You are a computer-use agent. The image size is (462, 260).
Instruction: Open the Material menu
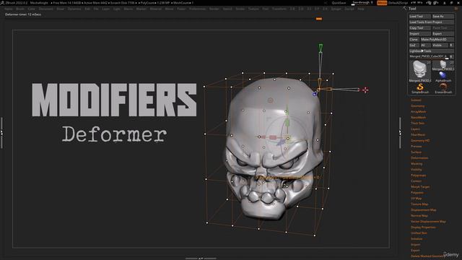156,9
